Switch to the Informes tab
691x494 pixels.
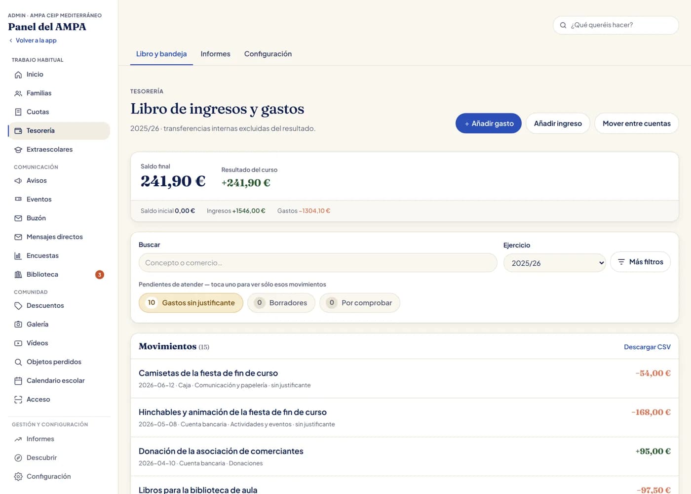[215, 54]
